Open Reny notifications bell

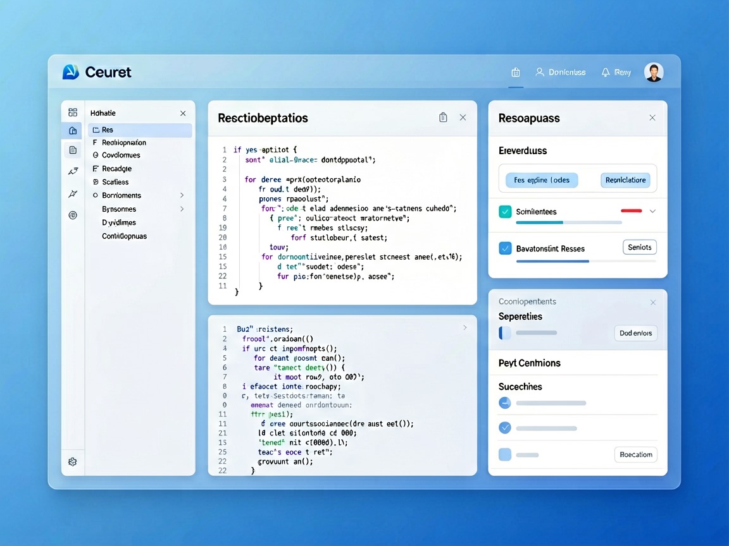tap(616, 72)
